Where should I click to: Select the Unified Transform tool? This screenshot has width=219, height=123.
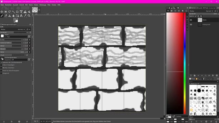click(x=21, y=12)
